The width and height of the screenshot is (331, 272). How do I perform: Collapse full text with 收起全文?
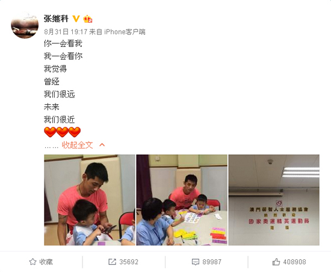tap(77, 145)
